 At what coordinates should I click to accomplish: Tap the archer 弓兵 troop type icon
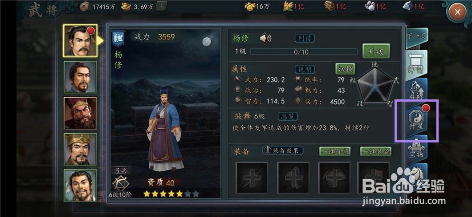coord(121,183)
